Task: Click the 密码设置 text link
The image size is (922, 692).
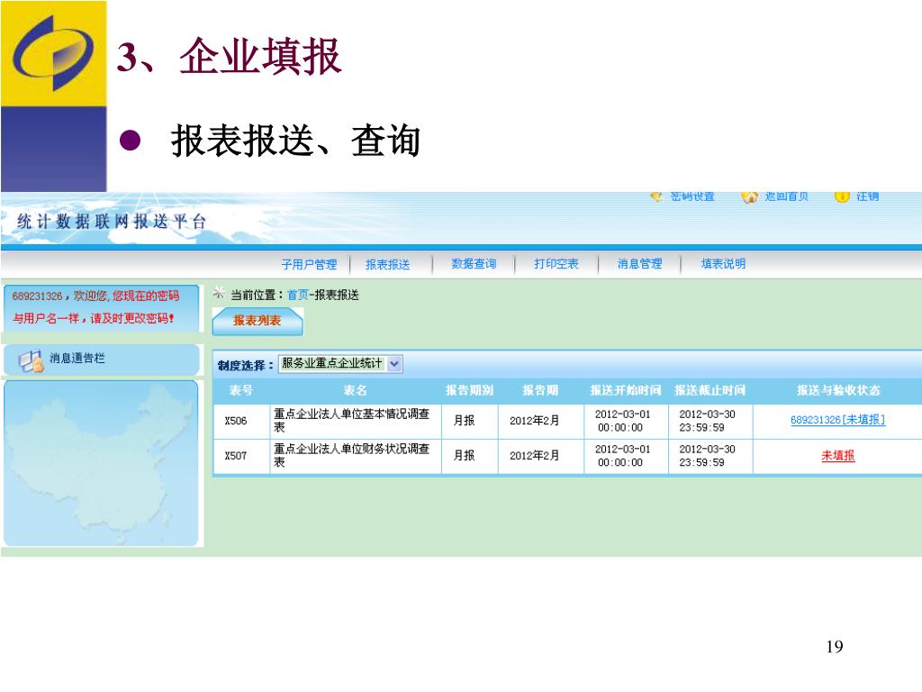Action: point(692,196)
